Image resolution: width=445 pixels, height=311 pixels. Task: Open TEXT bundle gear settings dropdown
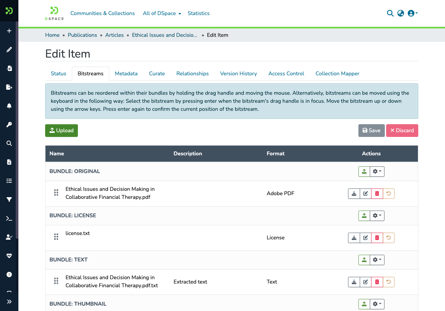click(377, 260)
